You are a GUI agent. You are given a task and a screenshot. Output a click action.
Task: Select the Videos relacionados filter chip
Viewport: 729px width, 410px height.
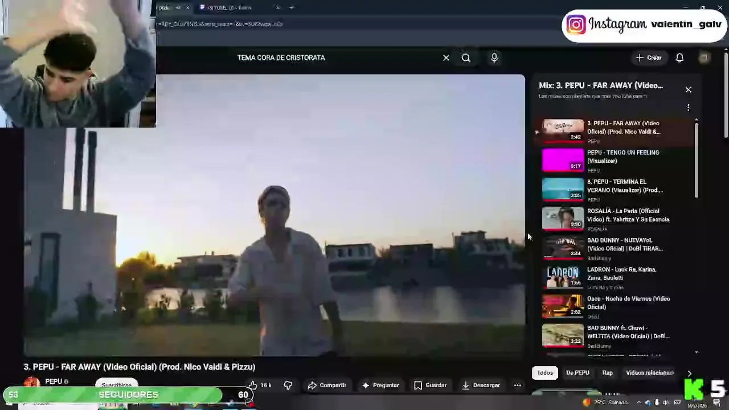[x=650, y=373]
